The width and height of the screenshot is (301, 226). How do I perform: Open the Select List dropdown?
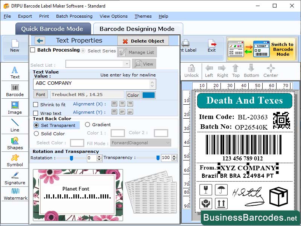coord(98,64)
